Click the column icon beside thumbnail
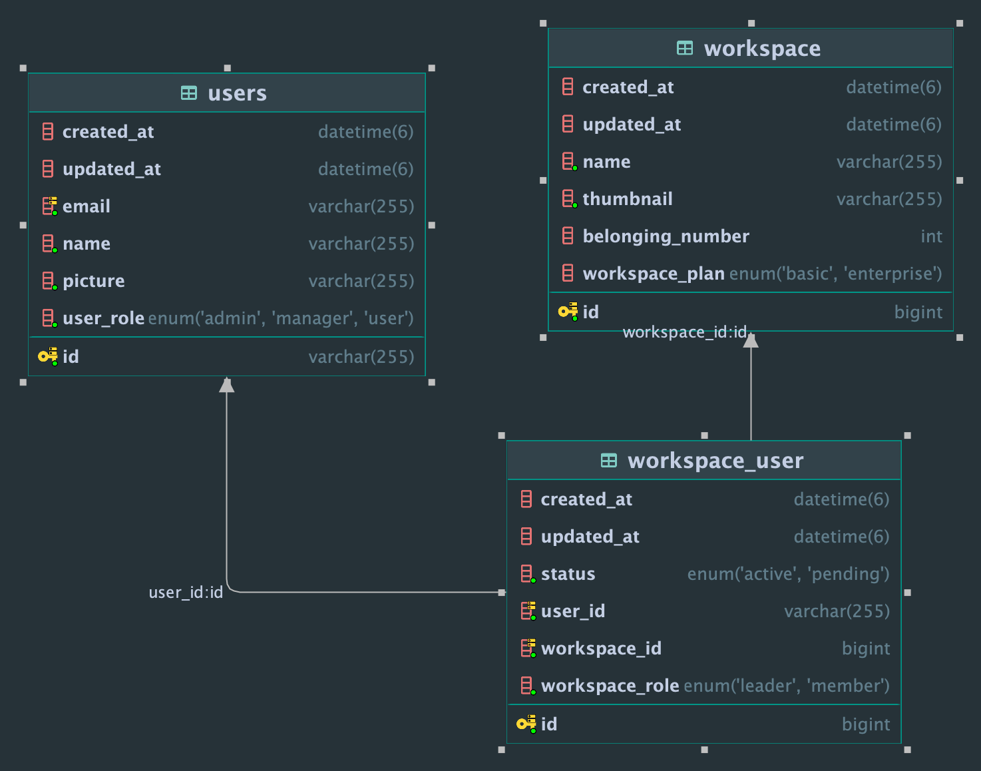This screenshot has height=771, width=981. pyautogui.click(x=569, y=198)
